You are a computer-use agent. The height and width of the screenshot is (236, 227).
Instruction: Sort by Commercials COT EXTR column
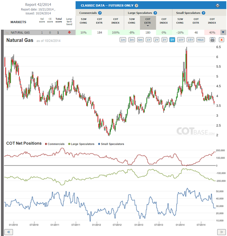(99, 21)
